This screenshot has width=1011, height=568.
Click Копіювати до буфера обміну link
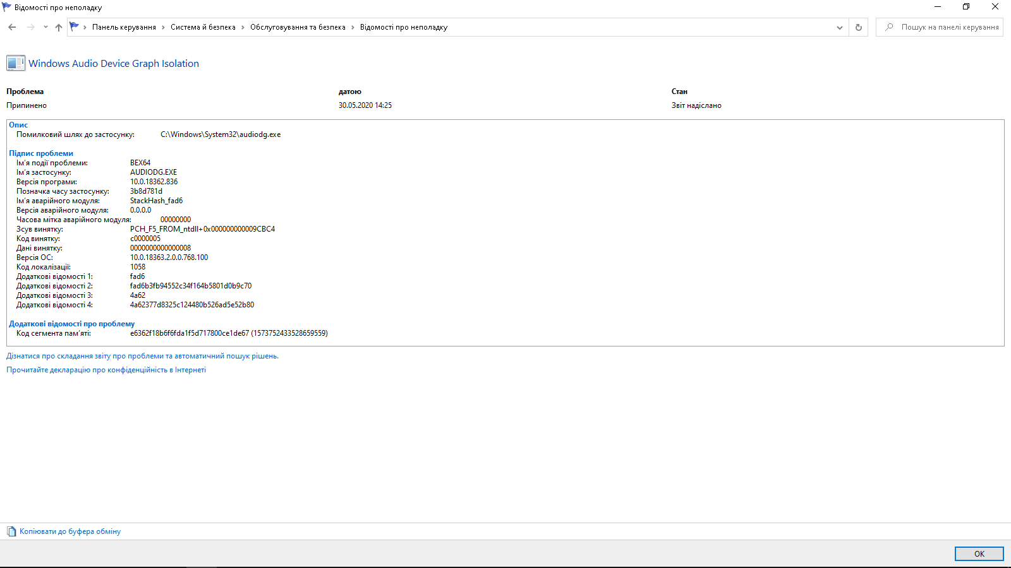tap(70, 531)
